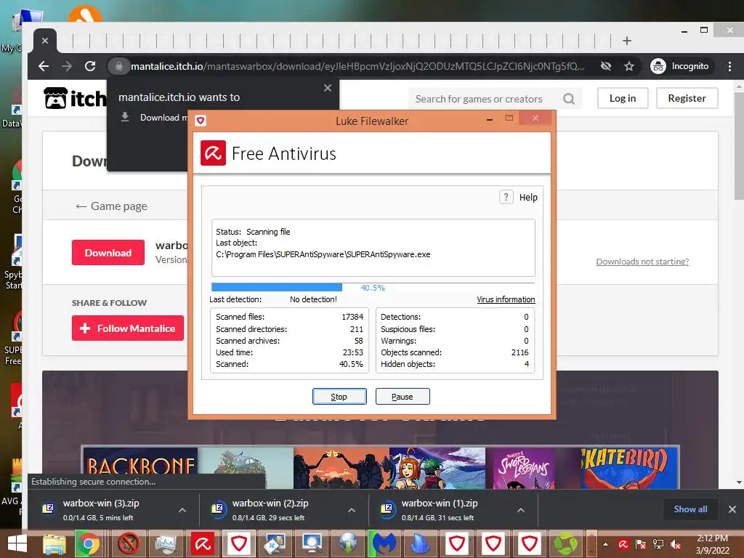This screenshot has height=558, width=744.
Task: Open File Explorer from the taskbar
Action: 54,543
